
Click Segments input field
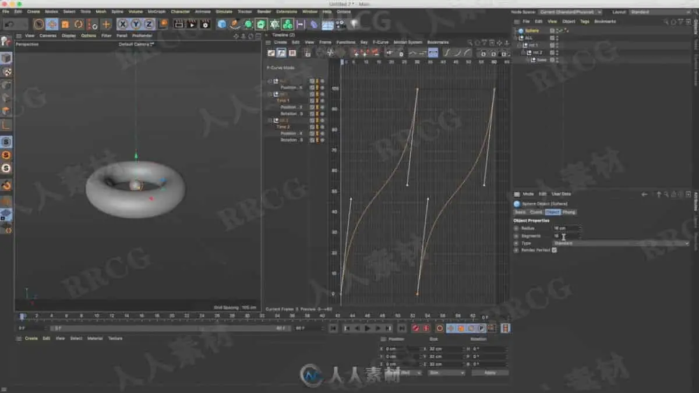(566, 236)
